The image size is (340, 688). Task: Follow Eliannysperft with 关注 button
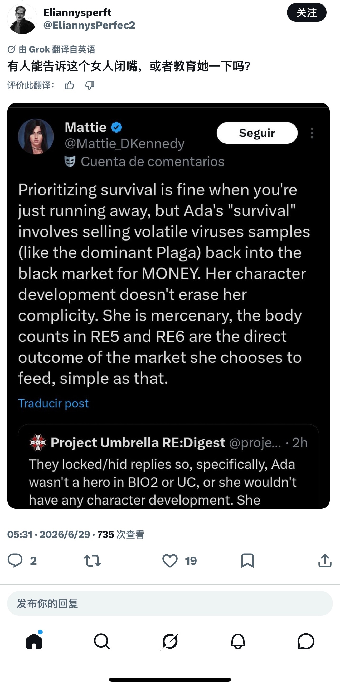click(307, 13)
